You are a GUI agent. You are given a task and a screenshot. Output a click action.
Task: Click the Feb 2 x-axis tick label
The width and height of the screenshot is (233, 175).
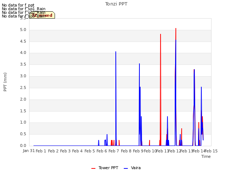tap(54, 151)
